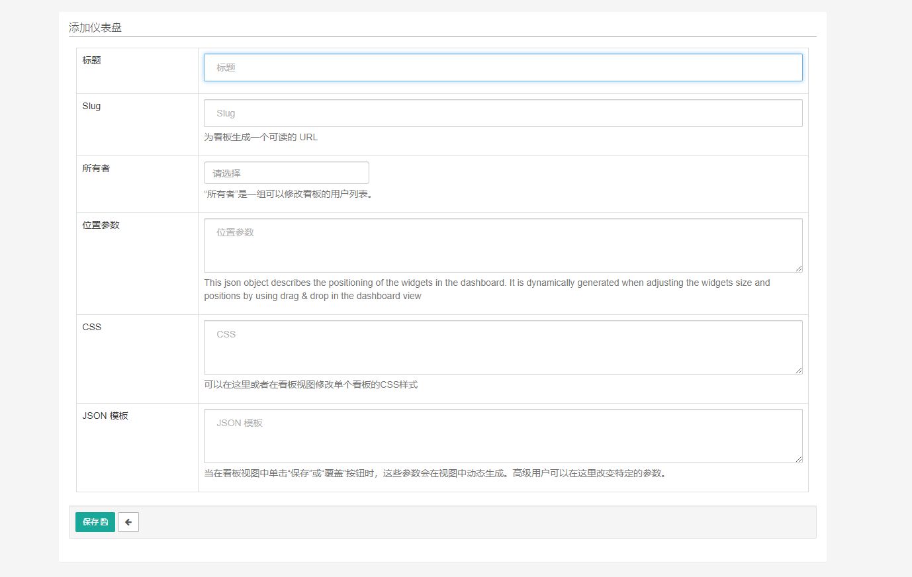Click inside the 位置参数 textarea
The width and height of the screenshot is (912, 577).
503,245
